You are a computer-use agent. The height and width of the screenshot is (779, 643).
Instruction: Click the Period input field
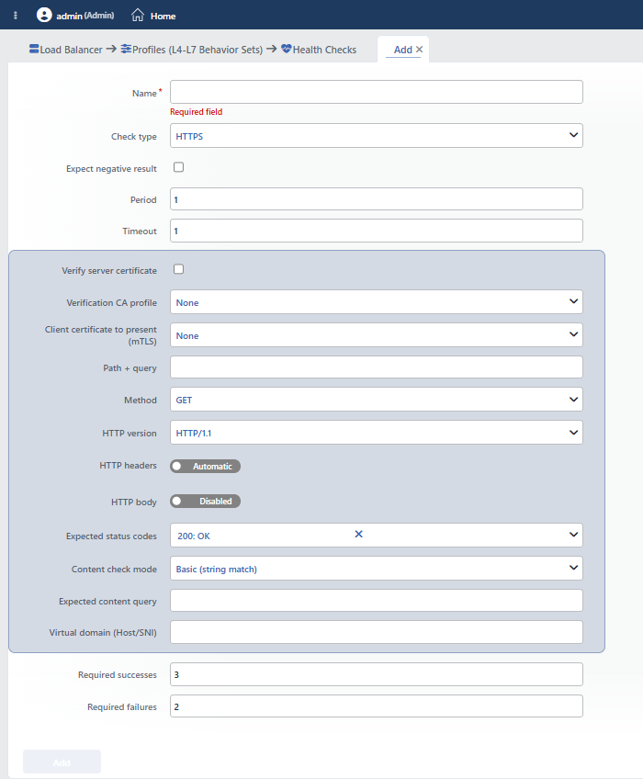[377, 199]
